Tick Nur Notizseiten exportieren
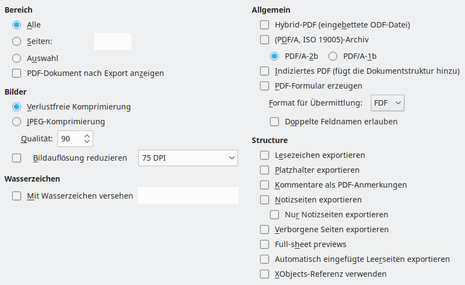 274,215
